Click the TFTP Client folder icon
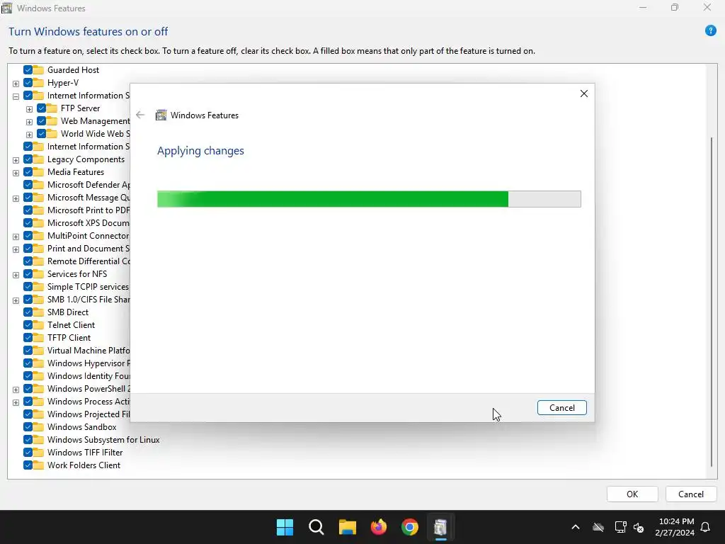 tap(39, 338)
